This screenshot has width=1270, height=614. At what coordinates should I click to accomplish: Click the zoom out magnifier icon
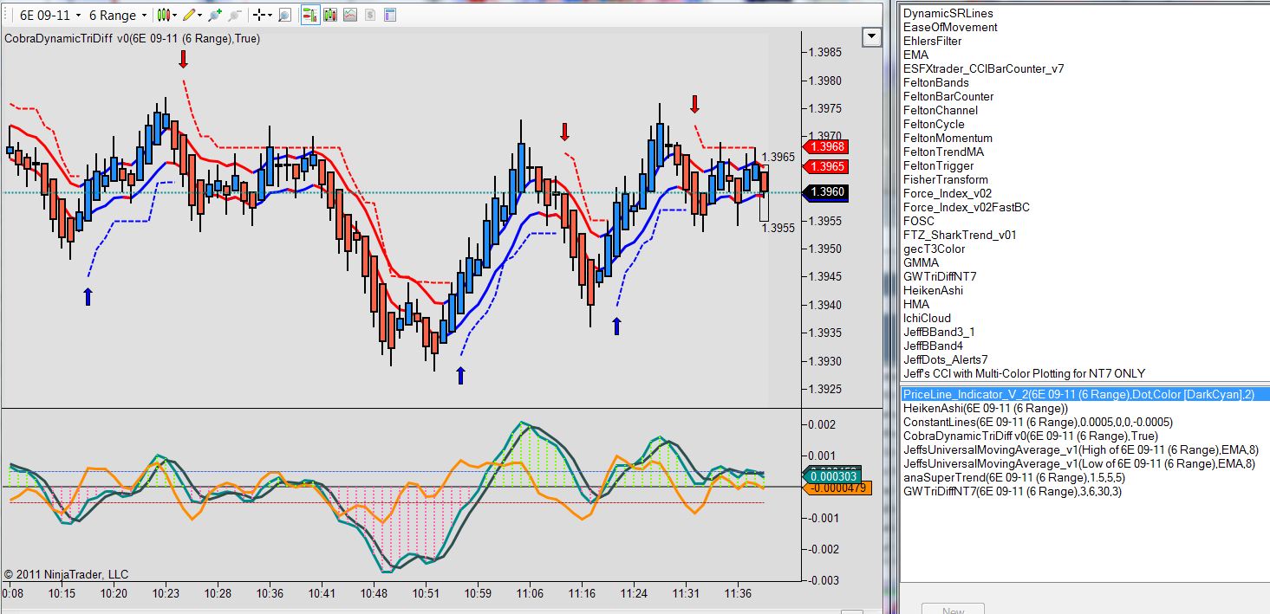click(x=234, y=15)
